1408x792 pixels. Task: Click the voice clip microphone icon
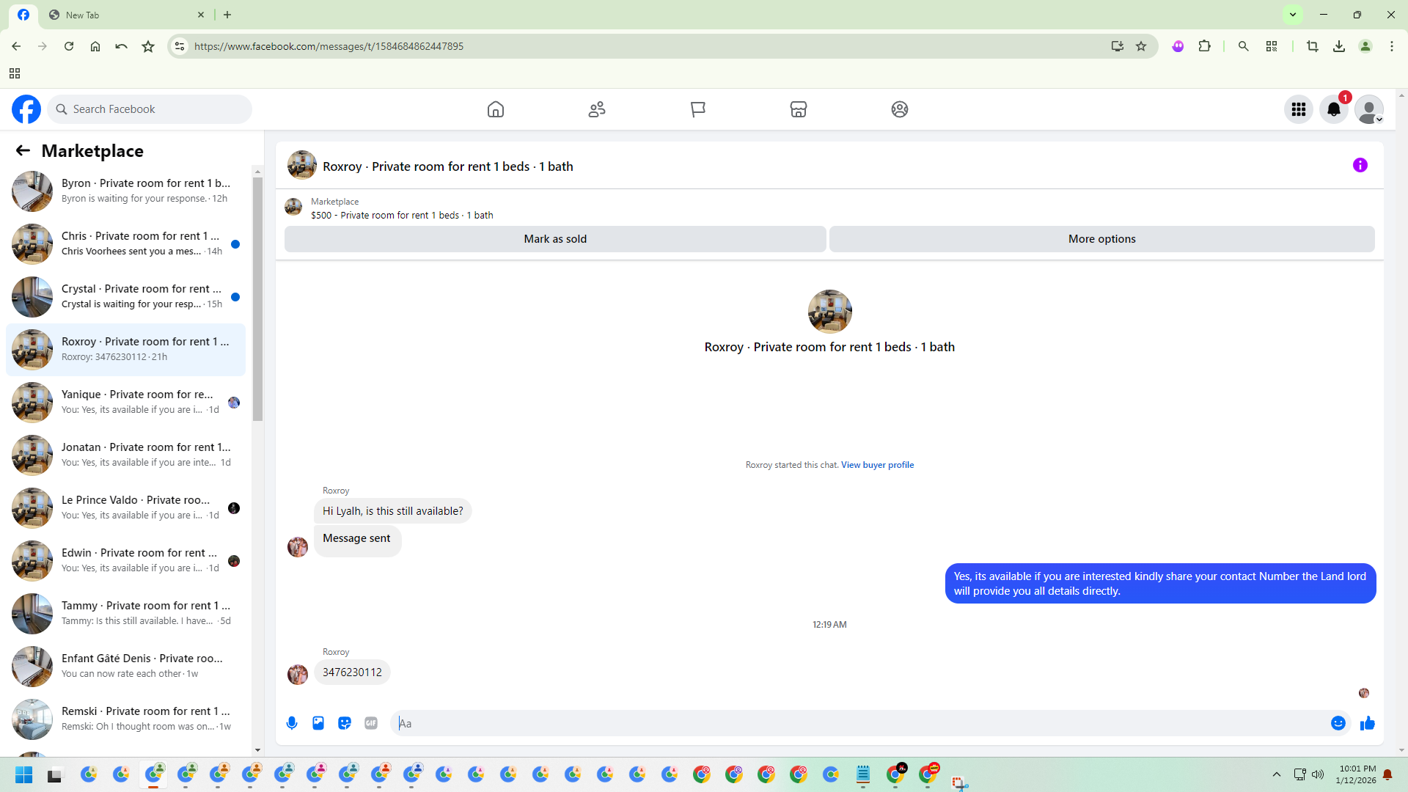click(292, 723)
